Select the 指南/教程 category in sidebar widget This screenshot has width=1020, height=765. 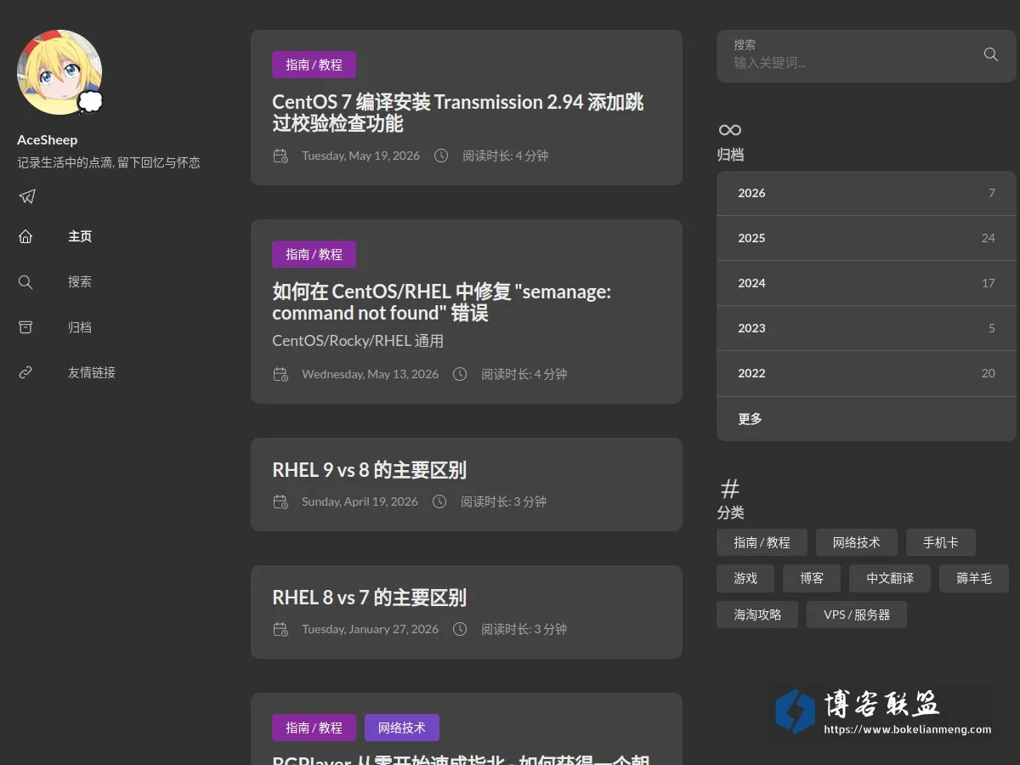(762, 542)
